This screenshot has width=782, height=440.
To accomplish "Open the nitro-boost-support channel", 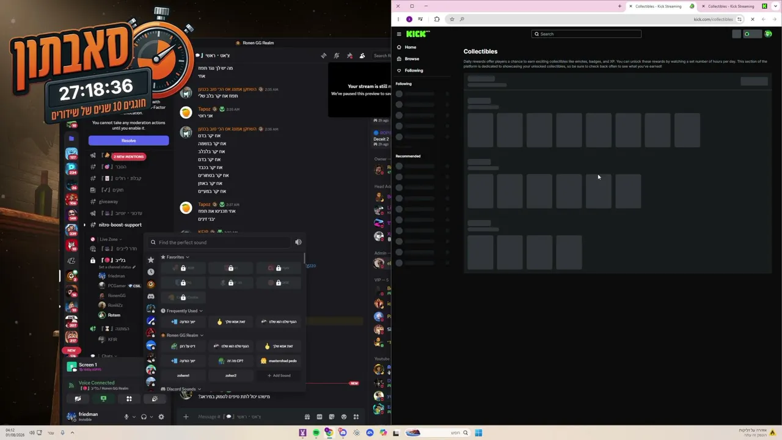I will 120,225.
